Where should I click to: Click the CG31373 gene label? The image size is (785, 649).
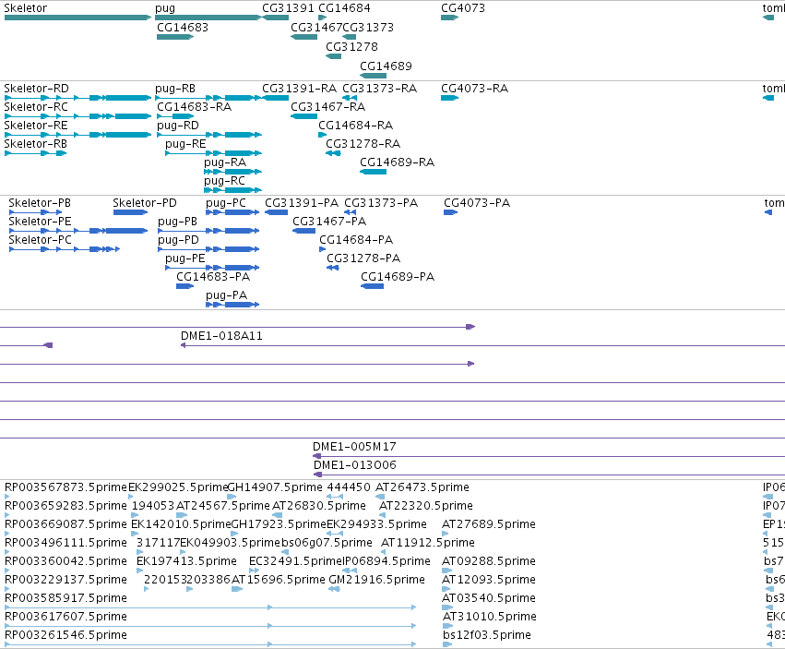click(368, 27)
